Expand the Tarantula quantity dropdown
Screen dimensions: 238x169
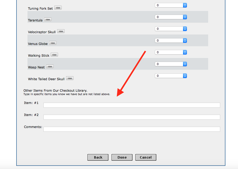[171, 17]
